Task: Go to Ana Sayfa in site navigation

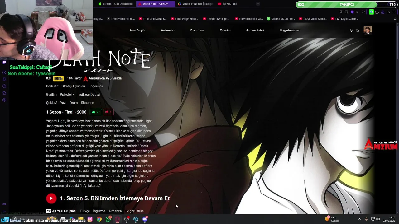Action: 137,30
